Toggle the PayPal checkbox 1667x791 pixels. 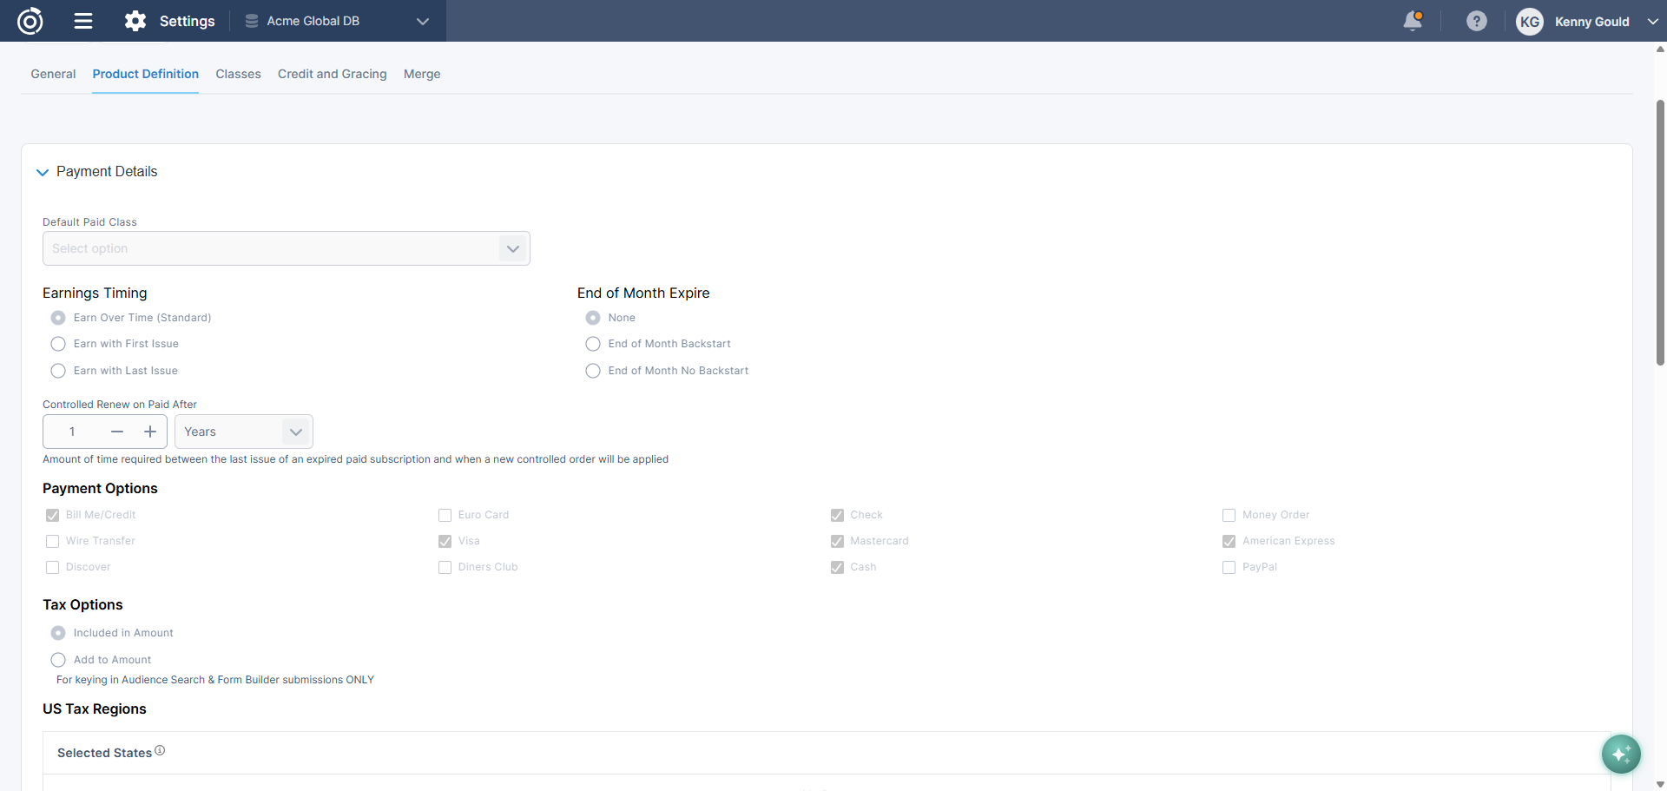pyautogui.click(x=1229, y=567)
